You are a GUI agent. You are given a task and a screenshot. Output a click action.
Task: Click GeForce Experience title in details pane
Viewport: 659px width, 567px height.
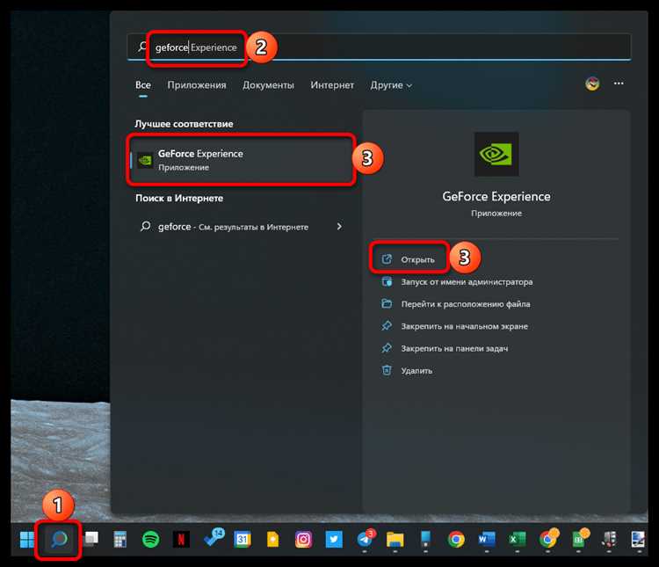pyautogui.click(x=496, y=196)
